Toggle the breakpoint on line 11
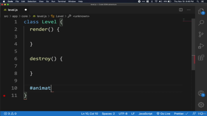The height and width of the screenshot is (116, 207). [4, 96]
